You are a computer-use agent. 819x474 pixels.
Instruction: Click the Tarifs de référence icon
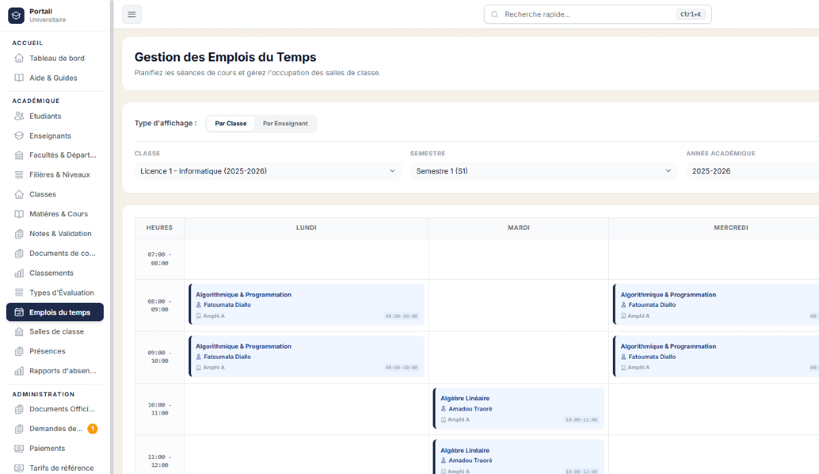(x=19, y=468)
